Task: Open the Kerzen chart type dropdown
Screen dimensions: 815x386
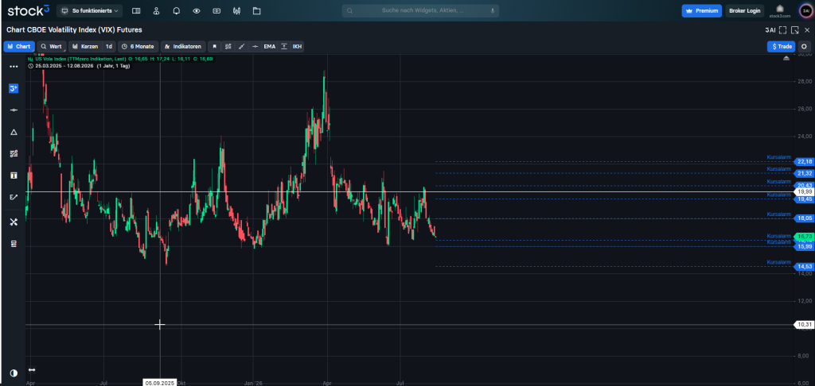Action: click(85, 46)
